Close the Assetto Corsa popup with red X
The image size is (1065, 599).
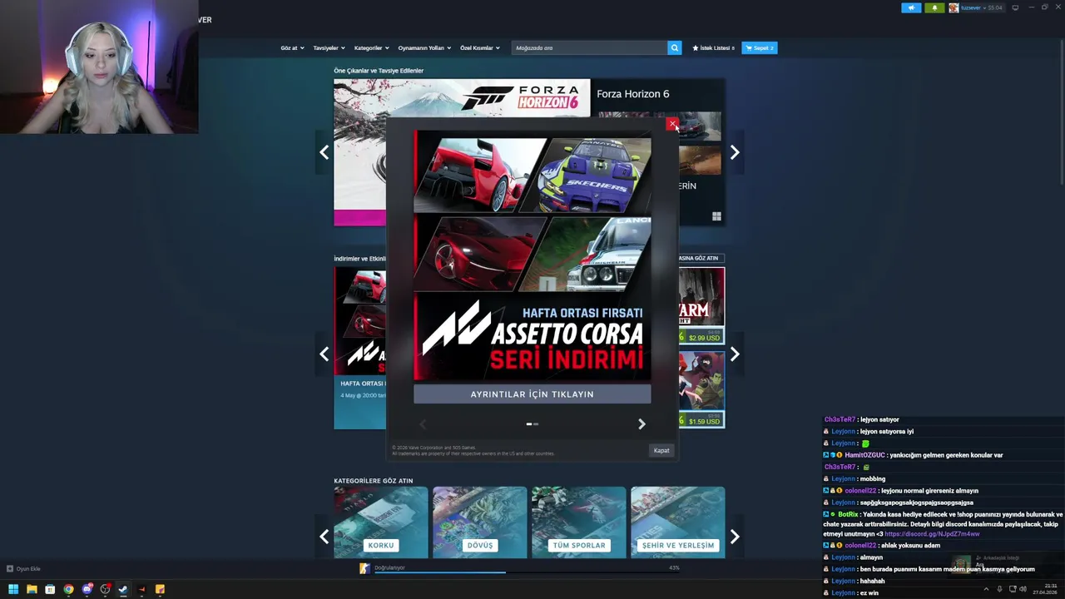tap(672, 125)
